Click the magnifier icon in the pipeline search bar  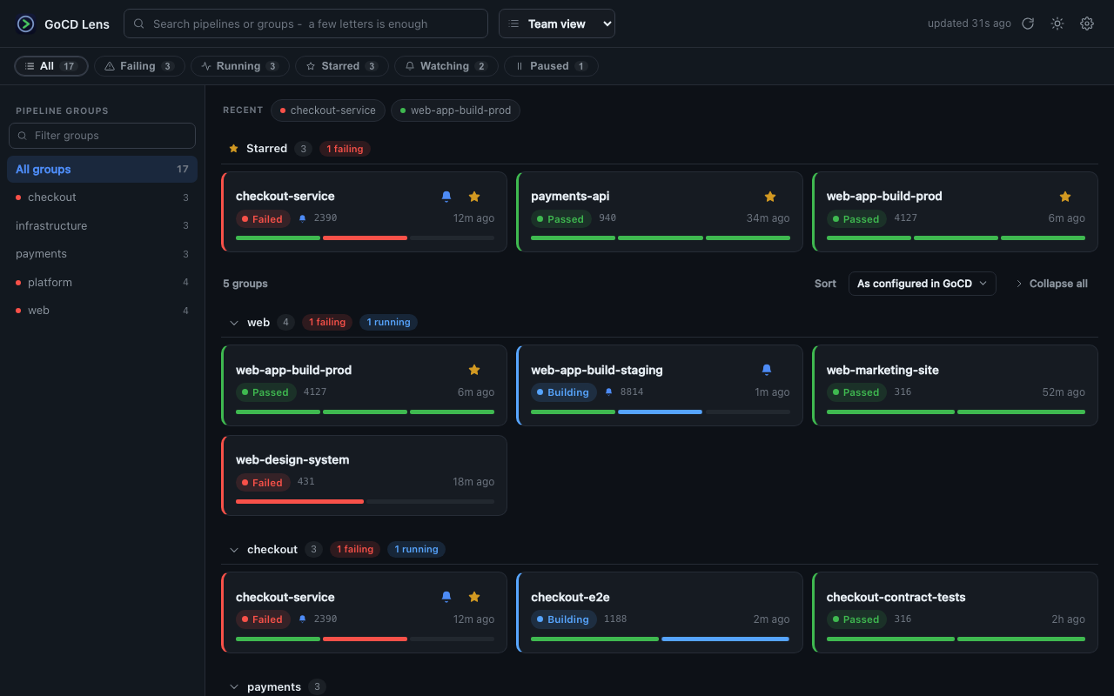[x=139, y=23]
